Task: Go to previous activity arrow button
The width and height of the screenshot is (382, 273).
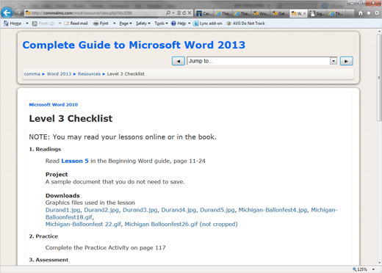Action: pyautogui.click(x=179, y=61)
